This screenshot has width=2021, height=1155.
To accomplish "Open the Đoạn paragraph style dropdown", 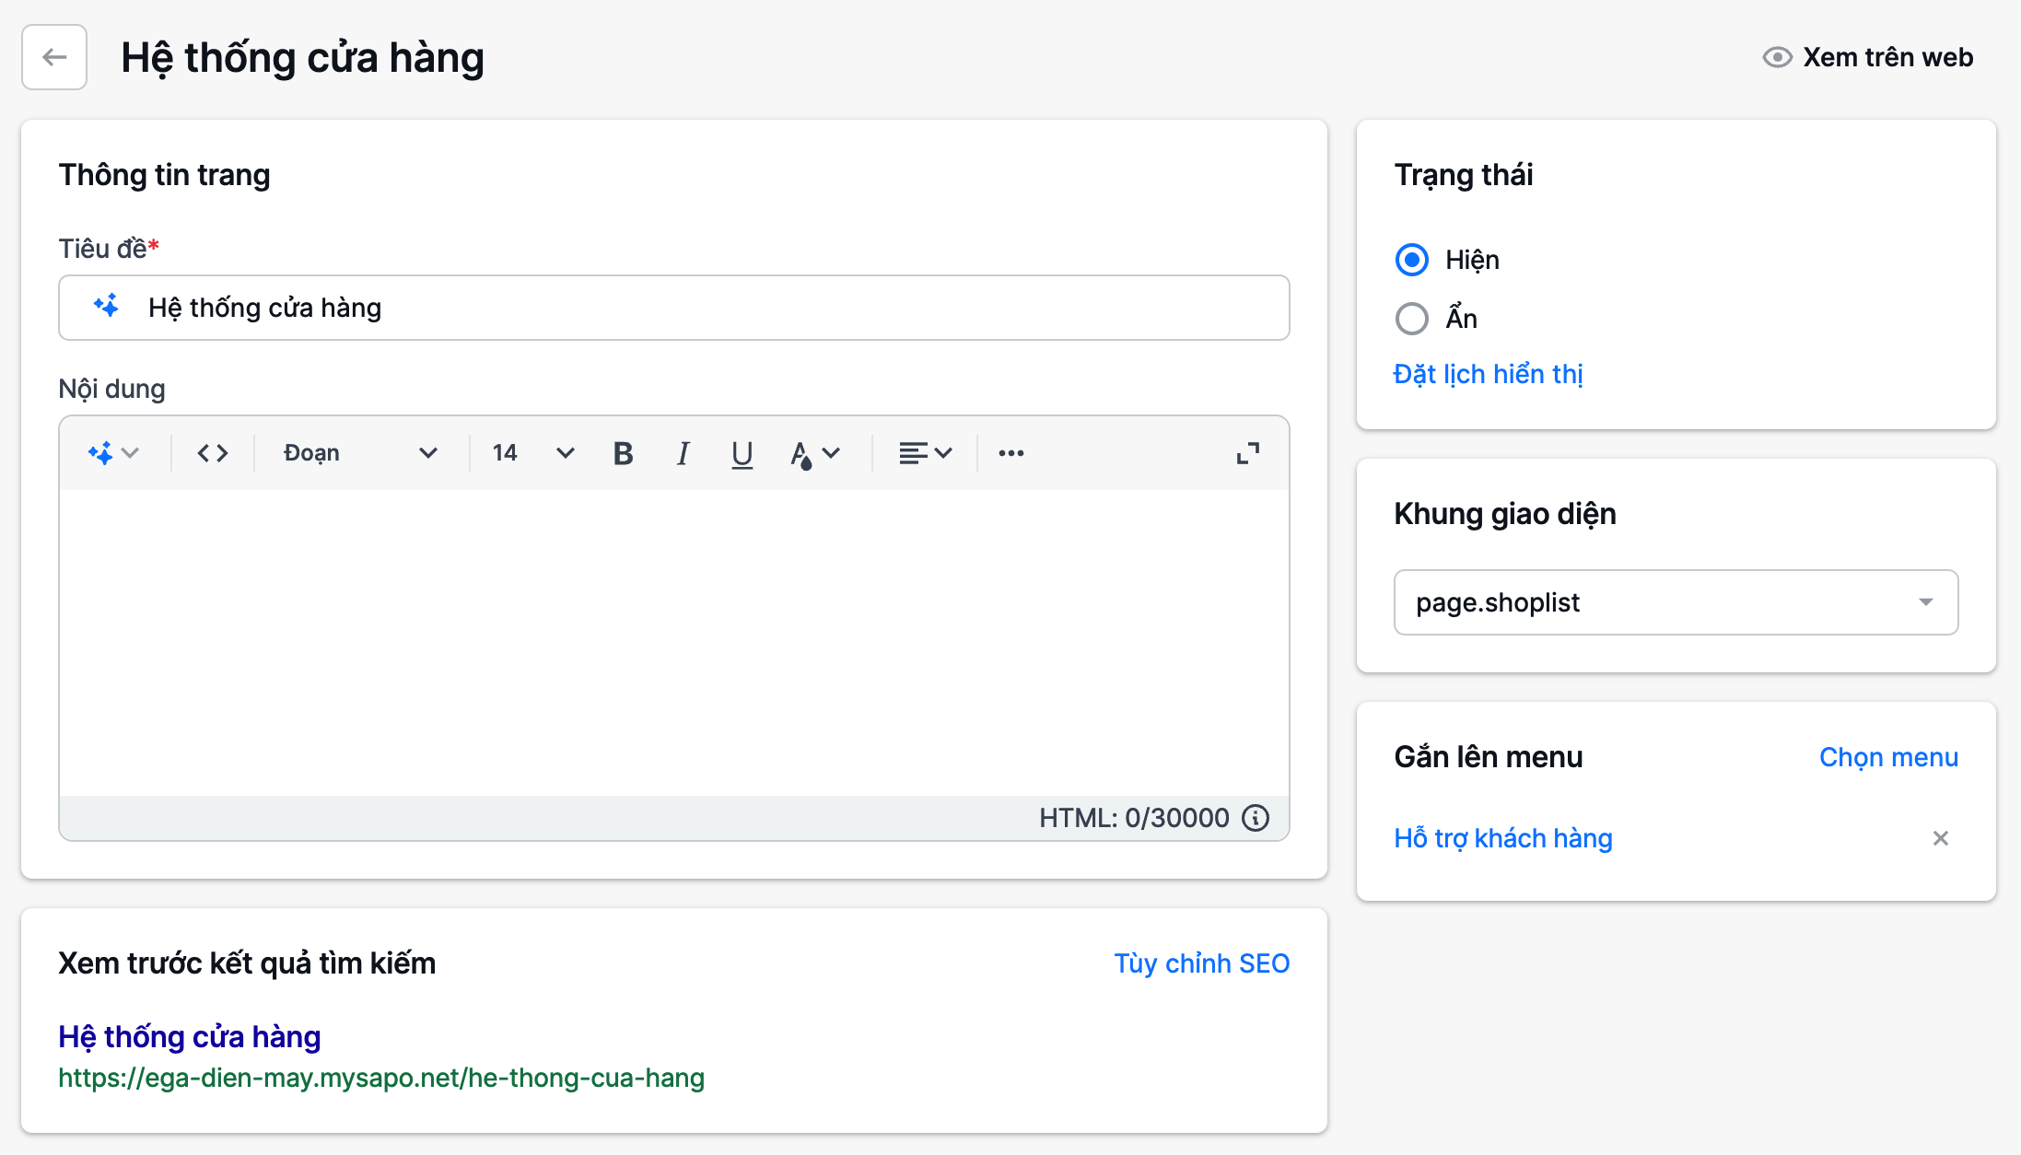I will (359, 453).
